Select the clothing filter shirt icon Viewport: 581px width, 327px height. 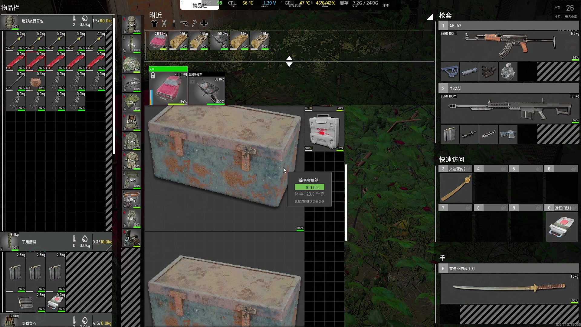pos(154,23)
